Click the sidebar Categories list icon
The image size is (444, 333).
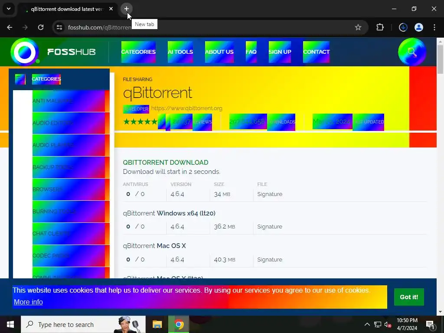point(20,79)
